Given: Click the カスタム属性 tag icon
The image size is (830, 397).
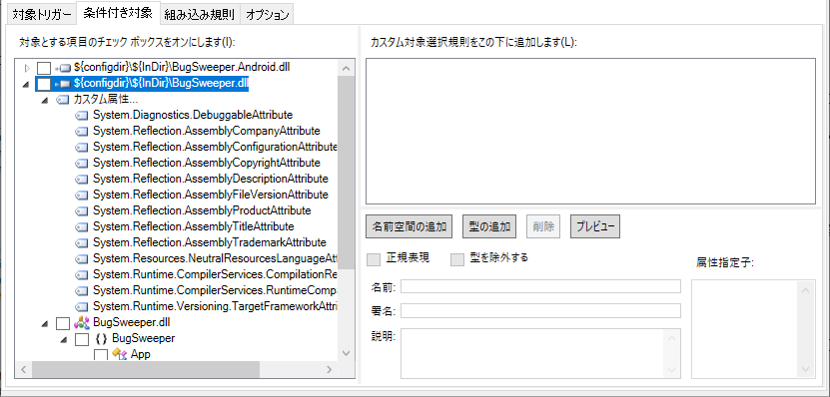Looking at the screenshot, I should point(63,99).
